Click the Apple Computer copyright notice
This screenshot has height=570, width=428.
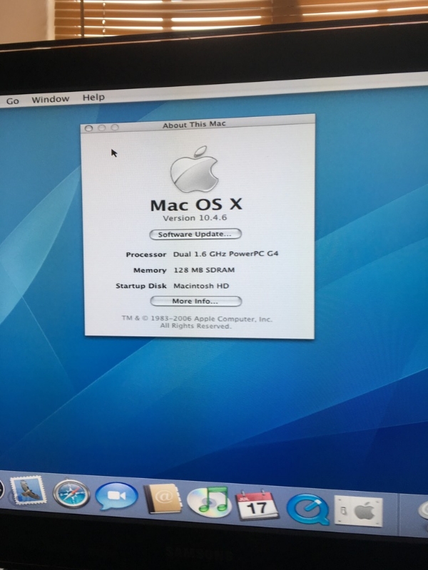point(197,323)
